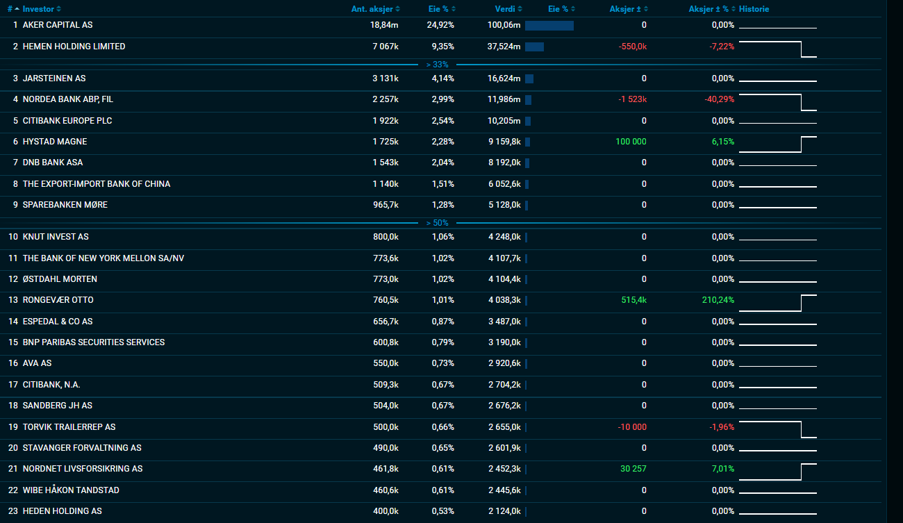View history sparkline for NORDEA BANK ABP
Screen dimensions: 903x523
[x=778, y=102]
